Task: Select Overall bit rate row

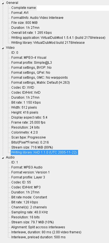Action: (x=31, y=33)
